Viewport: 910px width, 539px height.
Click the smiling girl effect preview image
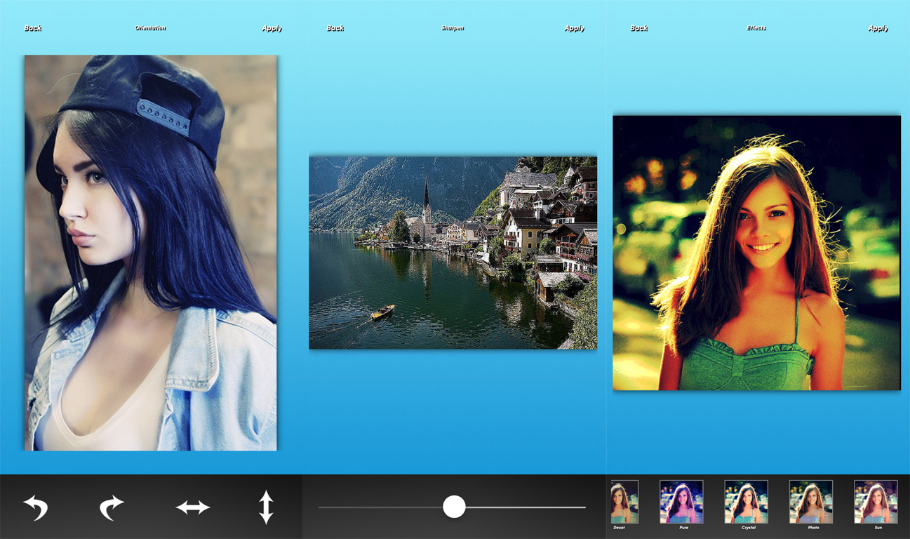pos(756,253)
